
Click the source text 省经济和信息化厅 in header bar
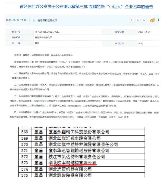[47, 20]
